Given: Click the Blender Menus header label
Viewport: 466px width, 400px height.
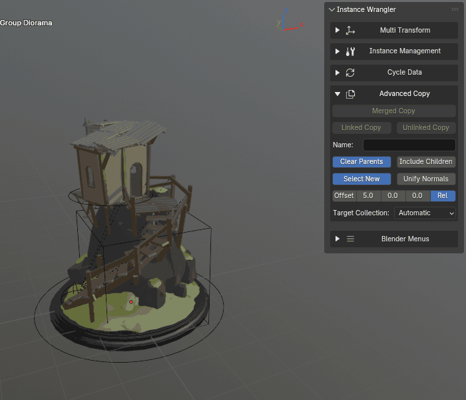Looking at the screenshot, I should [x=405, y=239].
